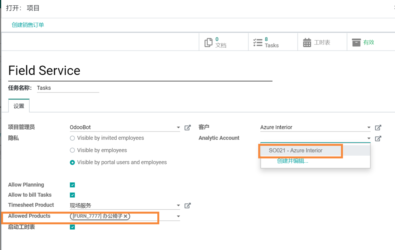This screenshot has width=395, height=250.
Task: Select Visible by employees radio button
Action: (72, 150)
